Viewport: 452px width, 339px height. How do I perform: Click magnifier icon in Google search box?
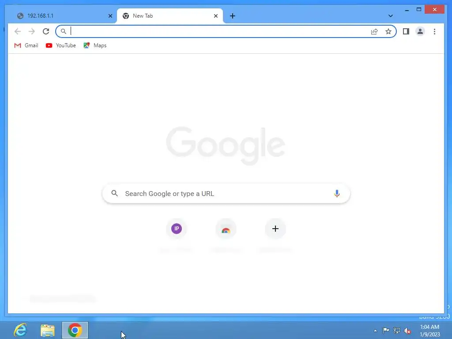click(114, 193)
